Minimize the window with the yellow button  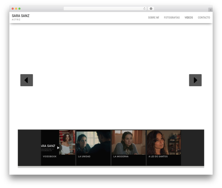(x=16, y=9)
